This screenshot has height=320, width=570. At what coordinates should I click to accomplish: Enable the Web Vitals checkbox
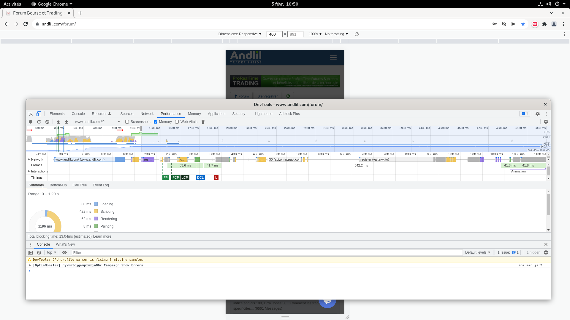pos(177,122)
